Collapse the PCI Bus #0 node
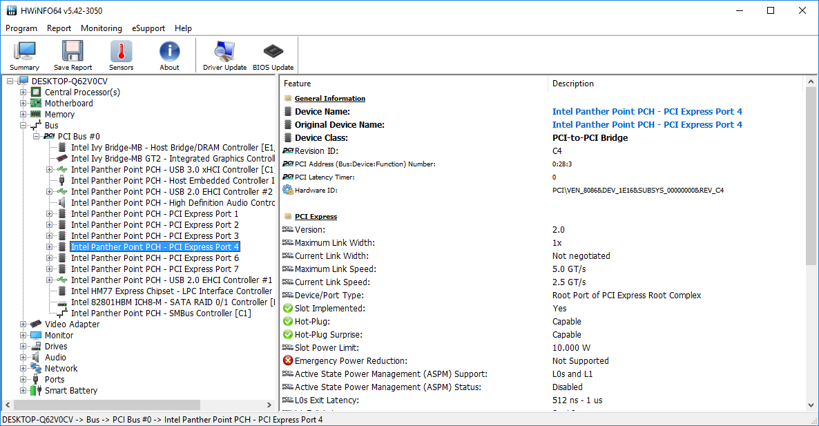This screenshot has width=819, height=426. [36, 136]
